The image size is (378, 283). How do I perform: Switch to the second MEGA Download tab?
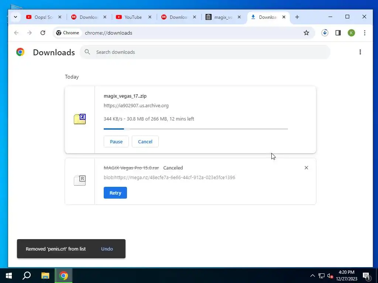pyautogui.click(x=175, y=17)
